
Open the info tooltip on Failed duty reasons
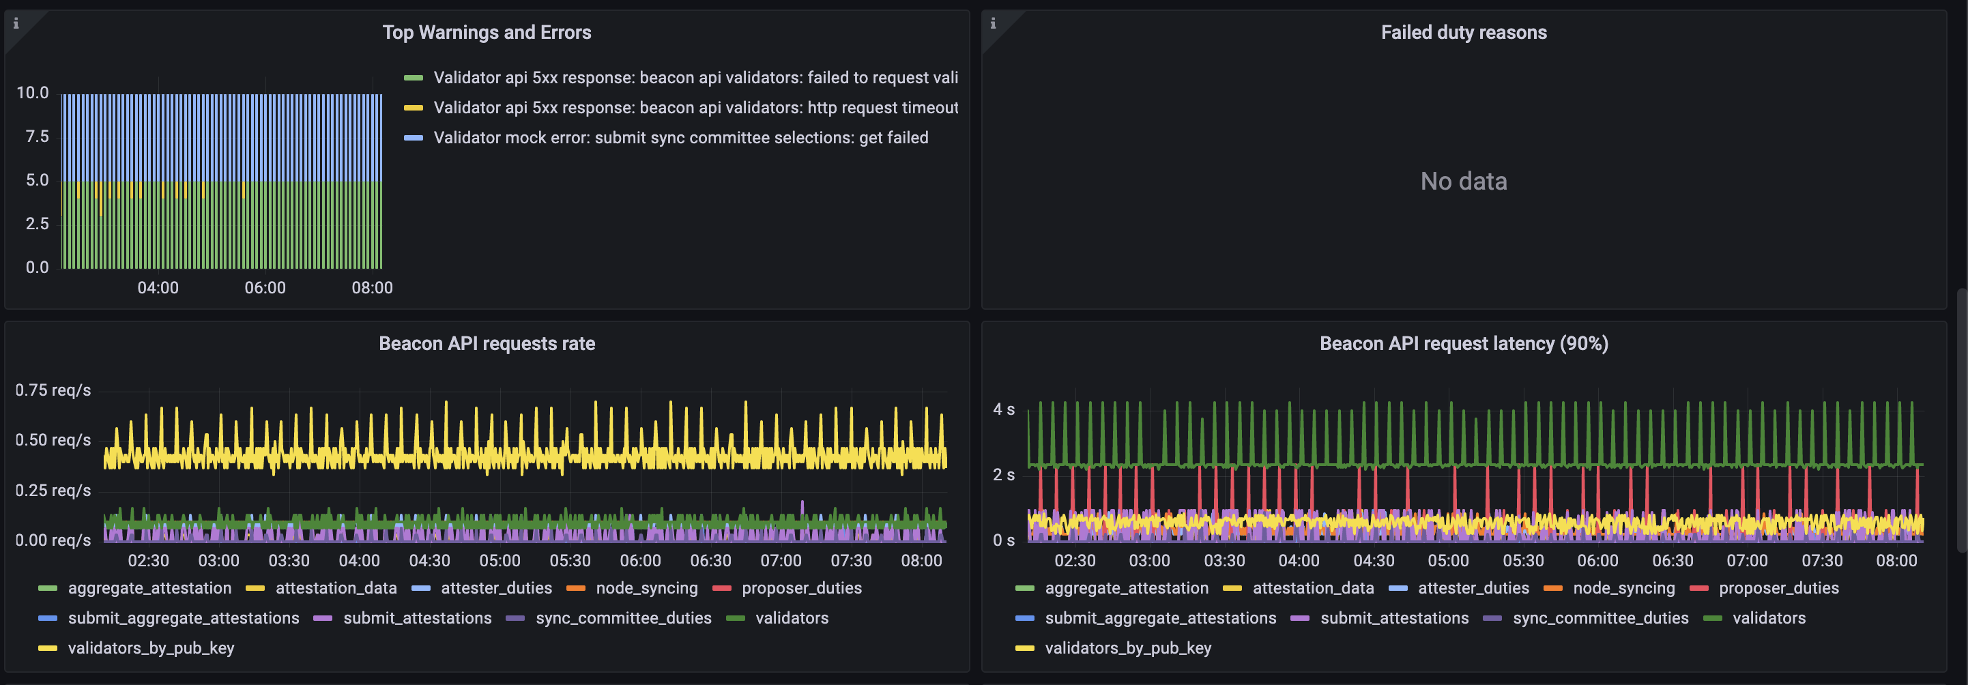click(x=992, y=24)
